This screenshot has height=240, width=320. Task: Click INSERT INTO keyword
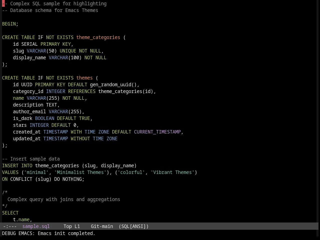(x=17, y=166)
